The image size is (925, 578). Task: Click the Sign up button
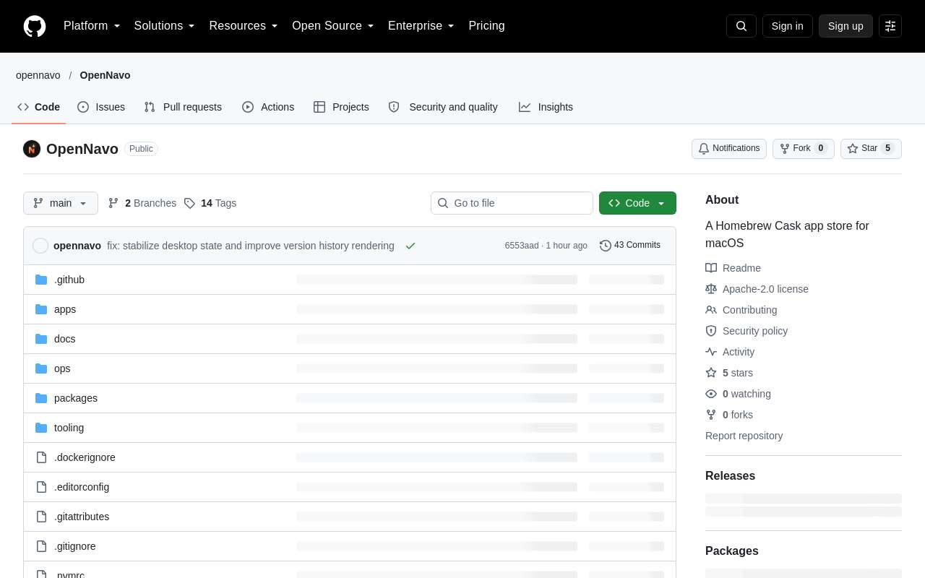[x=846, y=26]
